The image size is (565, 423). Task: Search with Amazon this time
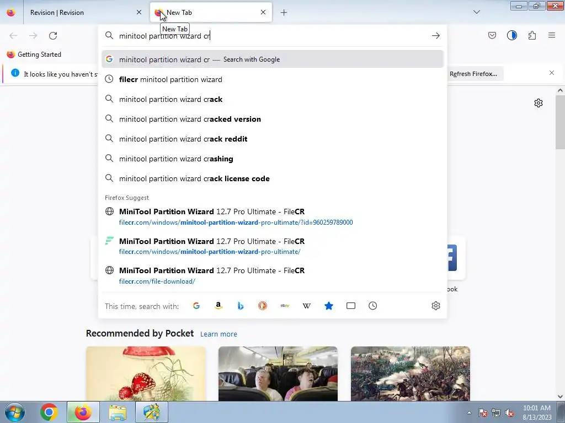[218, 306]
